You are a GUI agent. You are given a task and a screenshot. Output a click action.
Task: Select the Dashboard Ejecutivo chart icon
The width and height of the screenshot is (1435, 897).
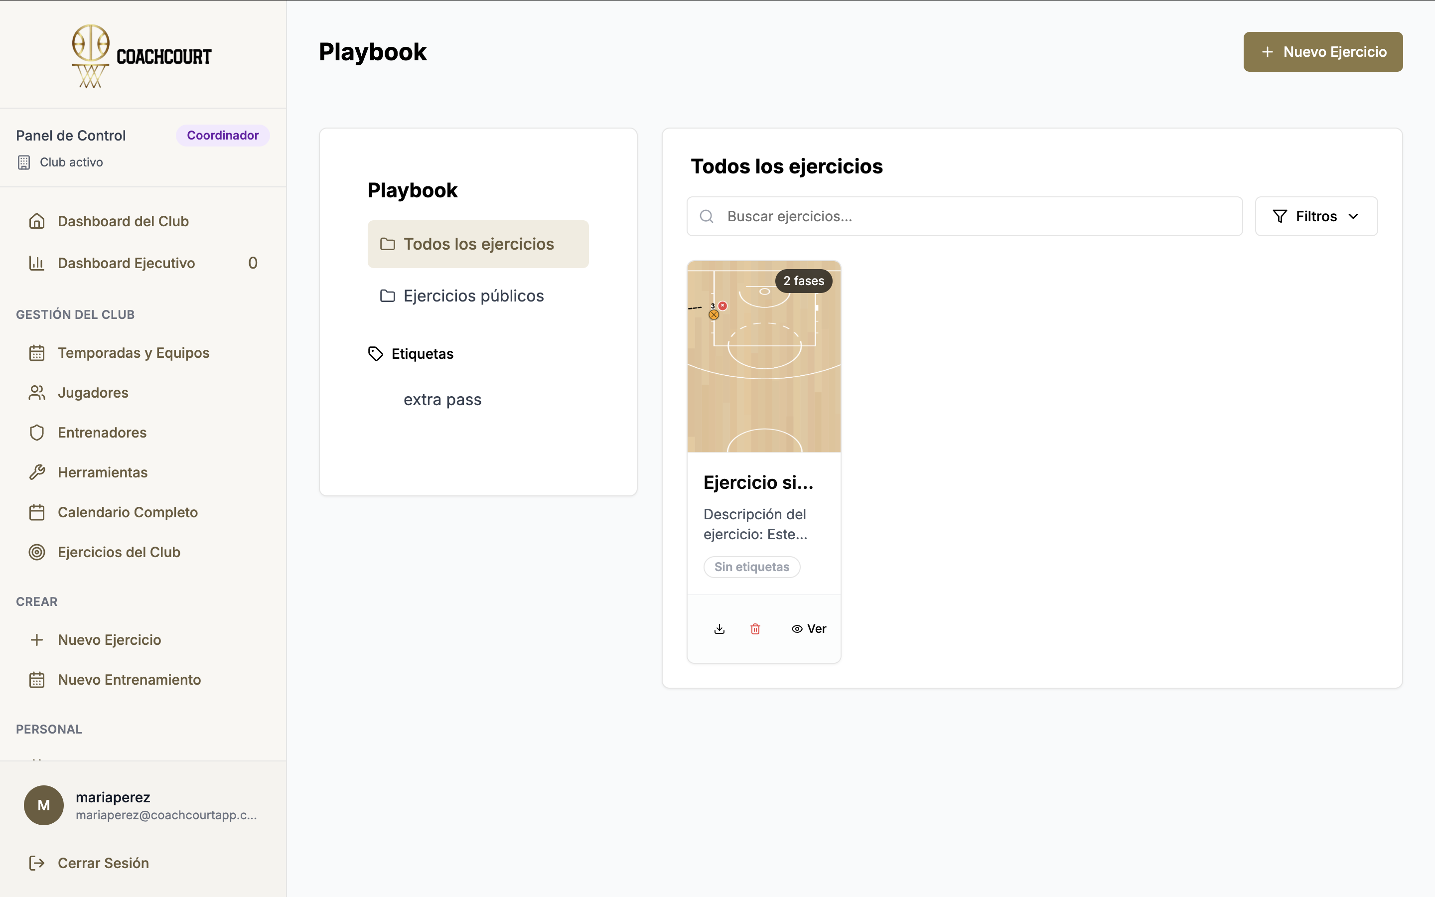(x=37, y=263)
